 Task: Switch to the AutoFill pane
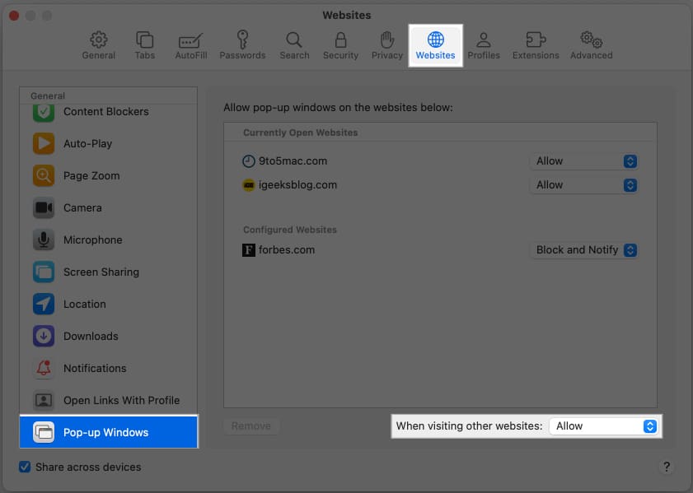(x=191, y=45)
